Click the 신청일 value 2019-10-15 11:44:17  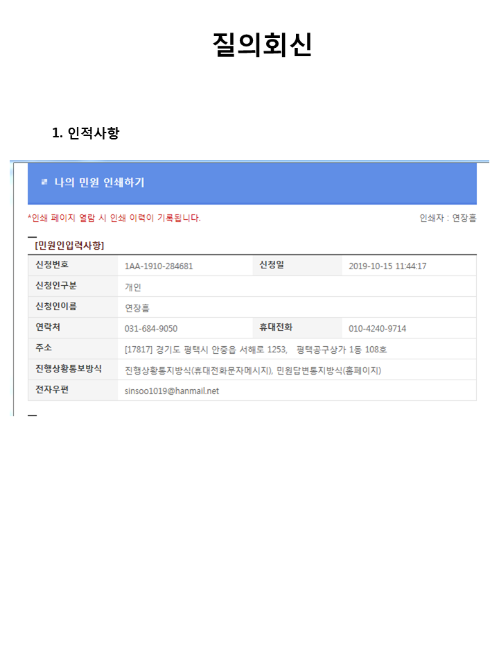click(397, 266)
